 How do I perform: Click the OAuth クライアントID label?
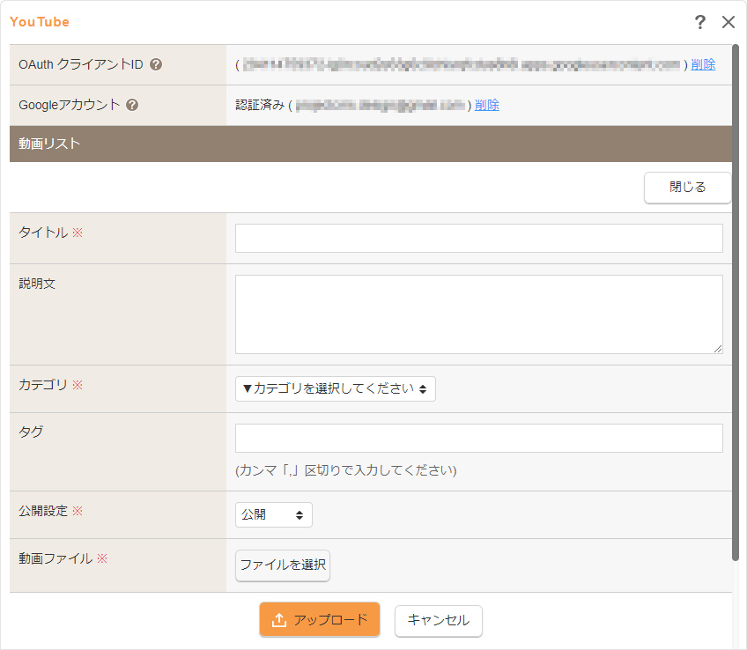[x=81, y=64]
